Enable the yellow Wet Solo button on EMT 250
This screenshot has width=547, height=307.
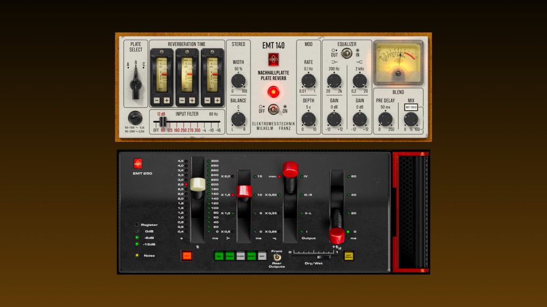[x=348, y=256]
